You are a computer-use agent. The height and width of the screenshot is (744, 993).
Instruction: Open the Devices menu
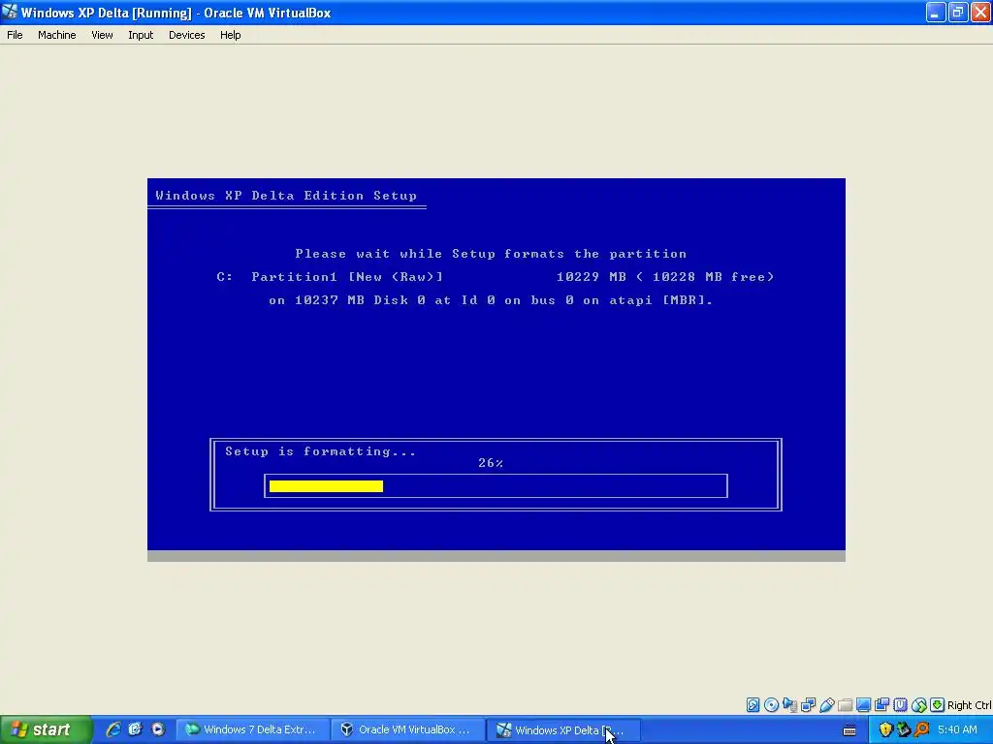point(186,35)
